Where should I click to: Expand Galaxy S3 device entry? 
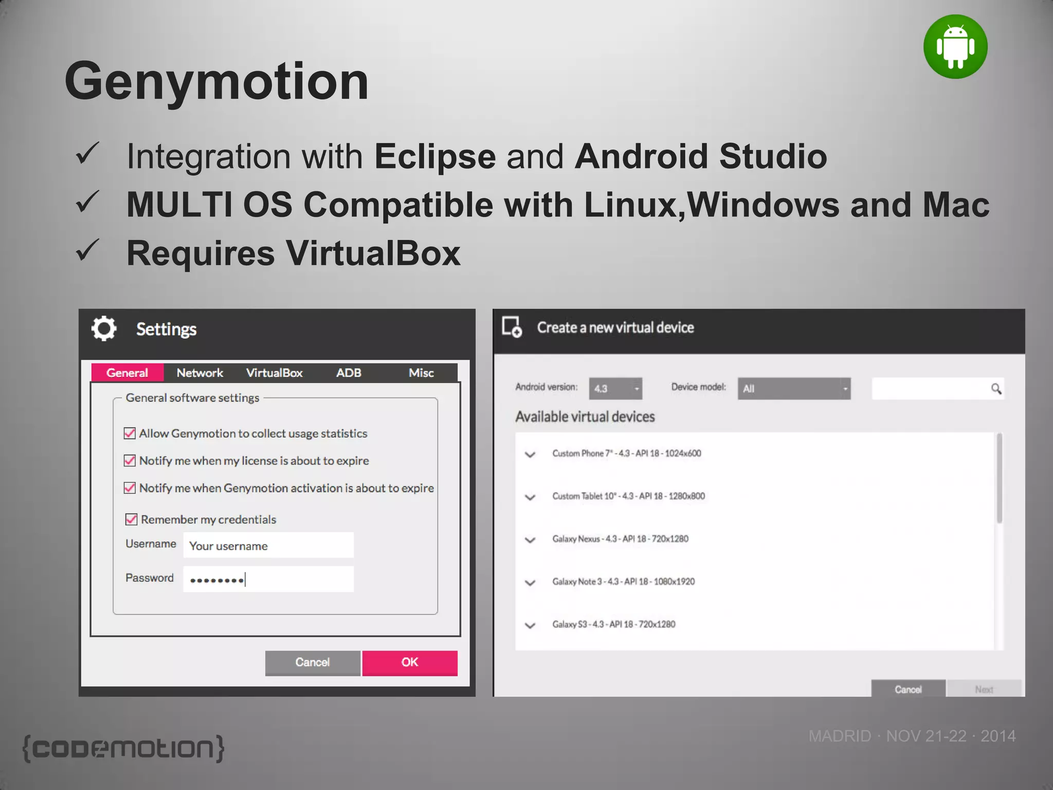[x=530, y=625]
